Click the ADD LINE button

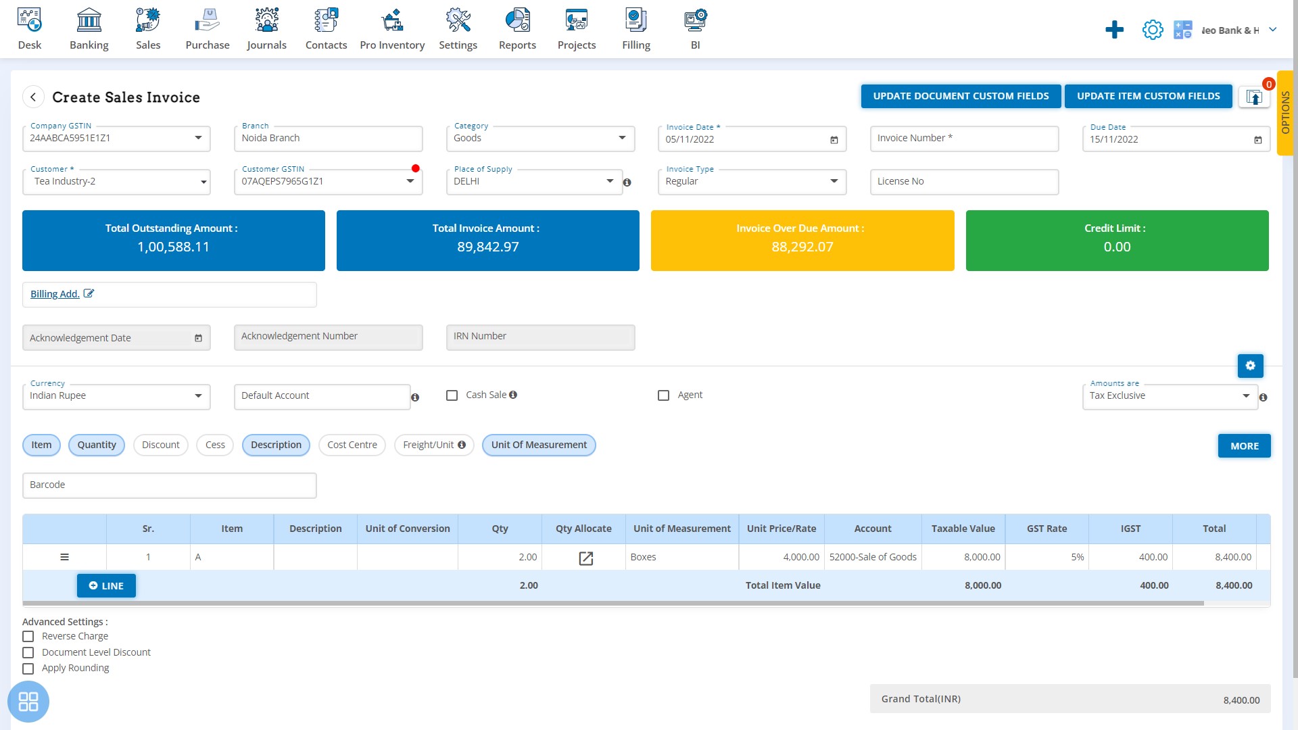pos(106,585)
